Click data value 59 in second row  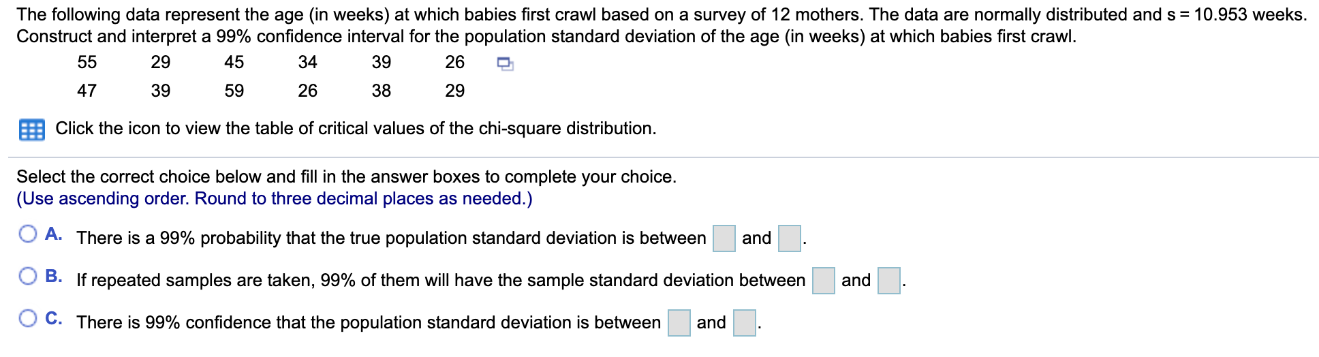coord(234,91)
